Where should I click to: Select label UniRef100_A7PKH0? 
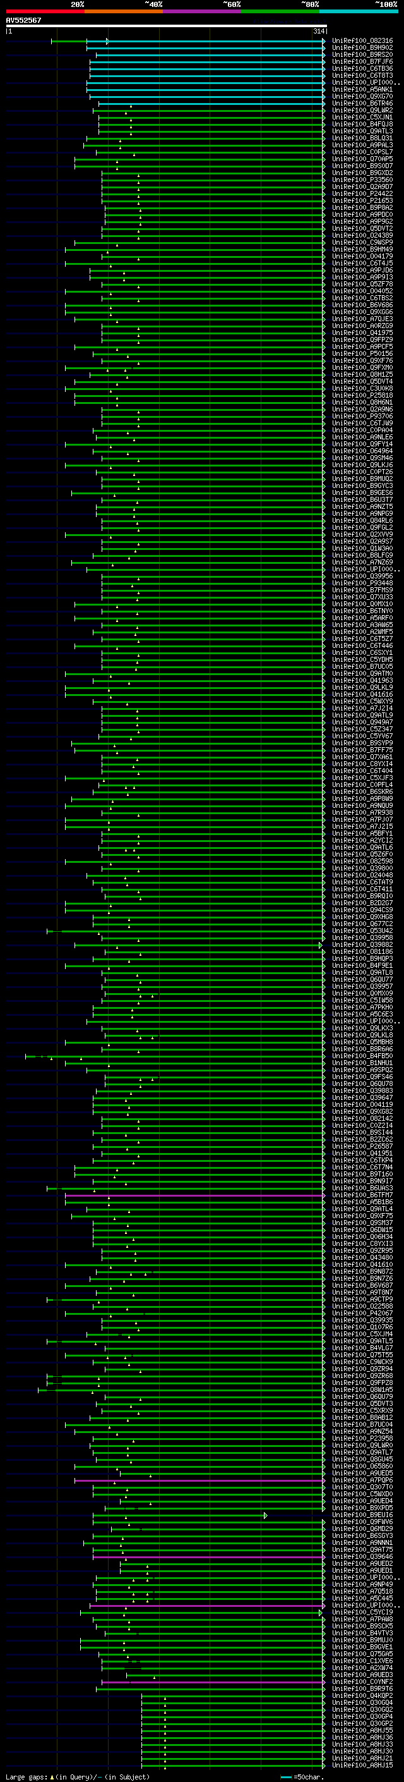(362, 1007)
